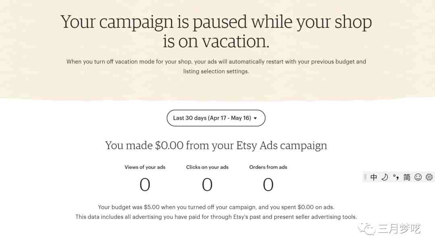Toggle the 中 Chinese input mode icon
Image resolution: width=435 pixels, height=248 pixels.
[x=374, y=177]
